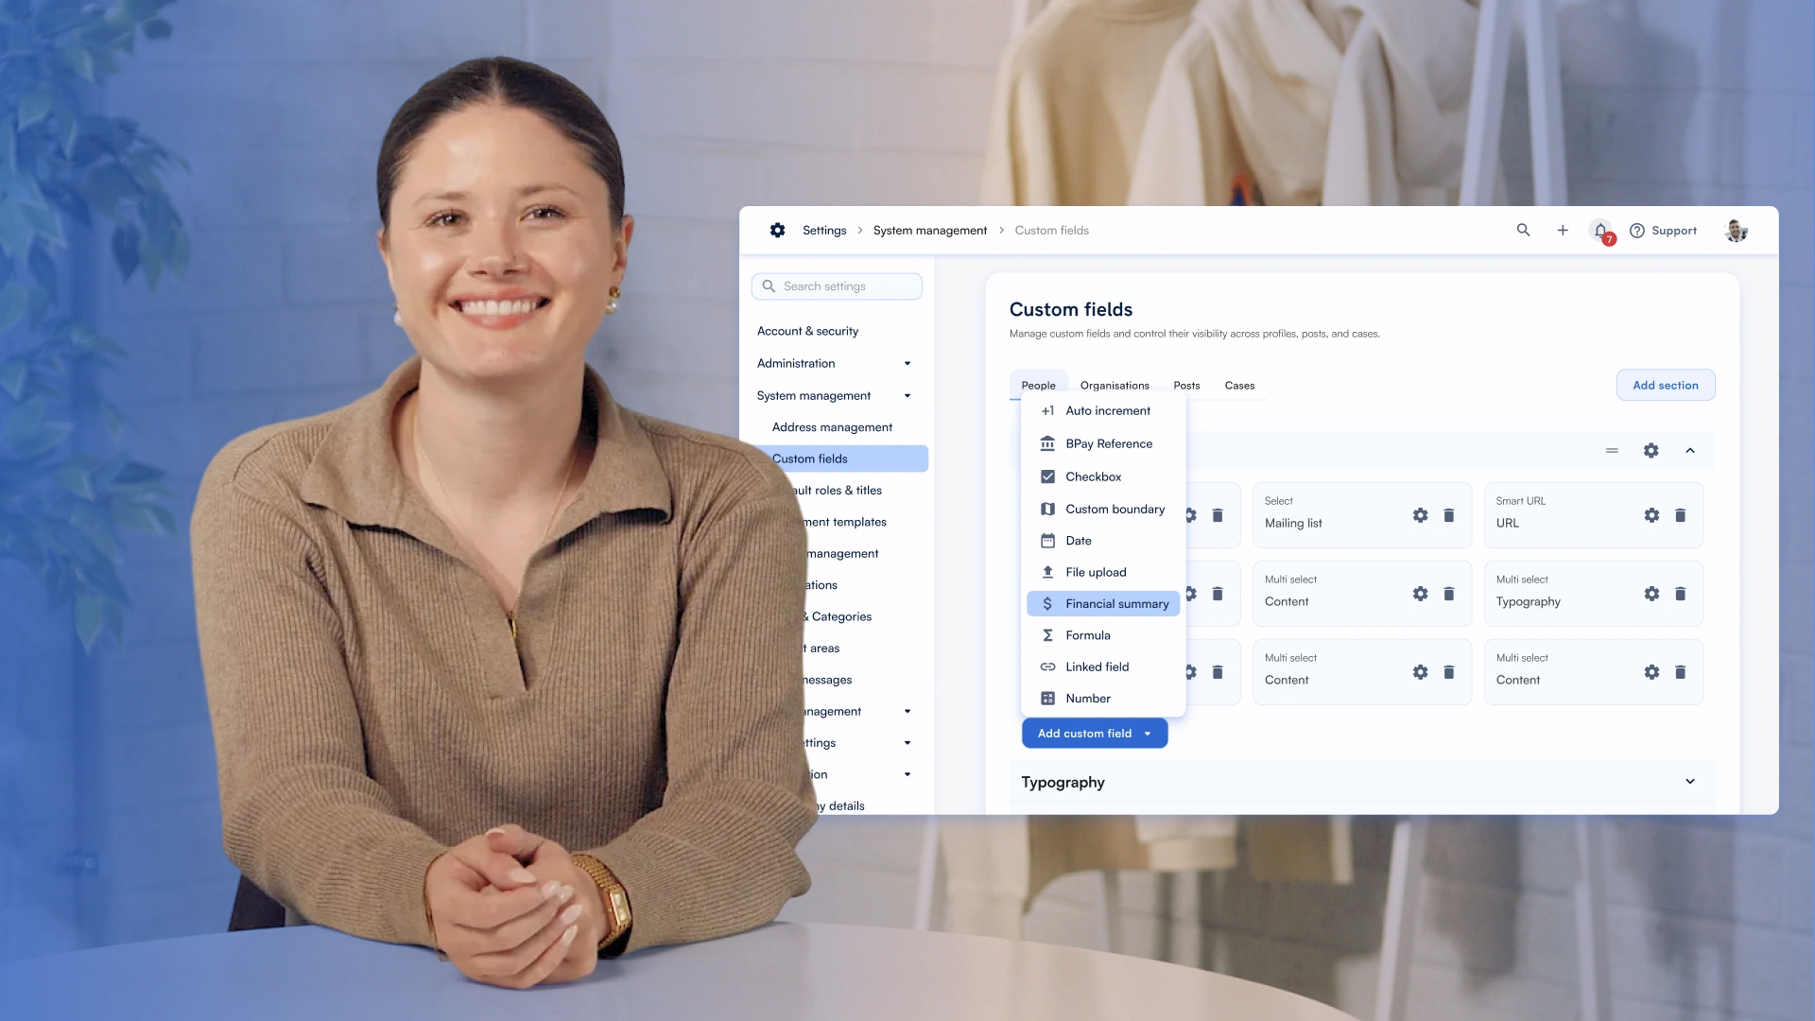
Task: Click the settings gear beside Settings breadcrumb
Action: tap(777, 230)
